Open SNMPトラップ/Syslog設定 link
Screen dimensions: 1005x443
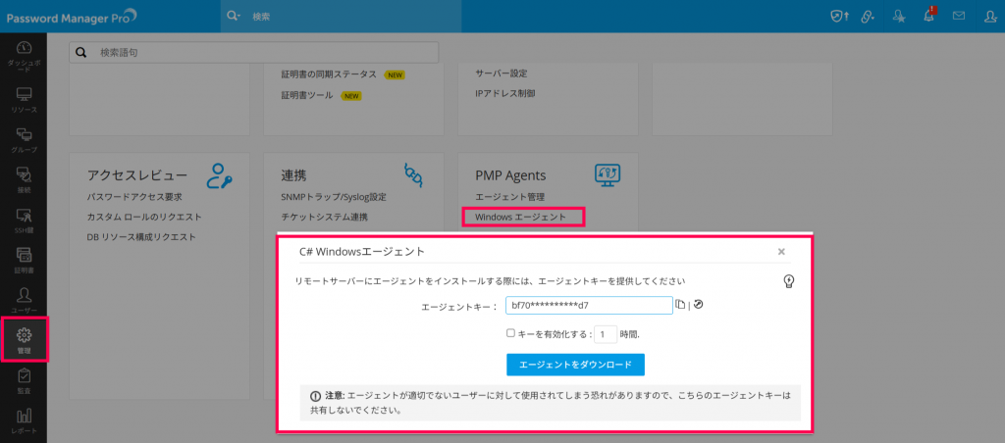click(334, 197)
